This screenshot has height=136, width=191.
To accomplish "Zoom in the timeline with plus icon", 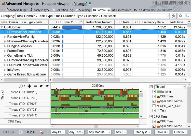I will tap(29, 86).
